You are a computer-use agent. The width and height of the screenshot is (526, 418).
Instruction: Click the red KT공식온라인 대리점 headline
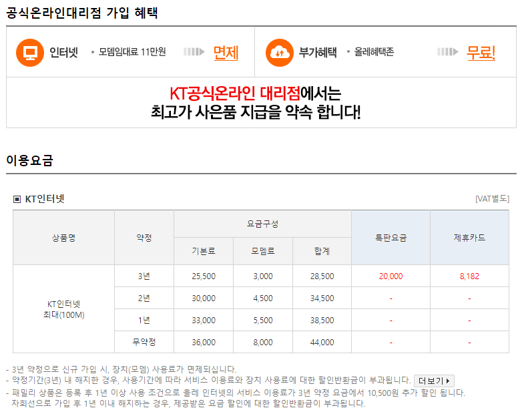pyautogui.click(x=235, y=93)
